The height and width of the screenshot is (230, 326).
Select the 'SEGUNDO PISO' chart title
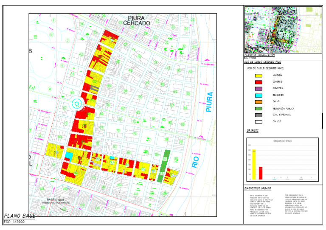(282, 141)
